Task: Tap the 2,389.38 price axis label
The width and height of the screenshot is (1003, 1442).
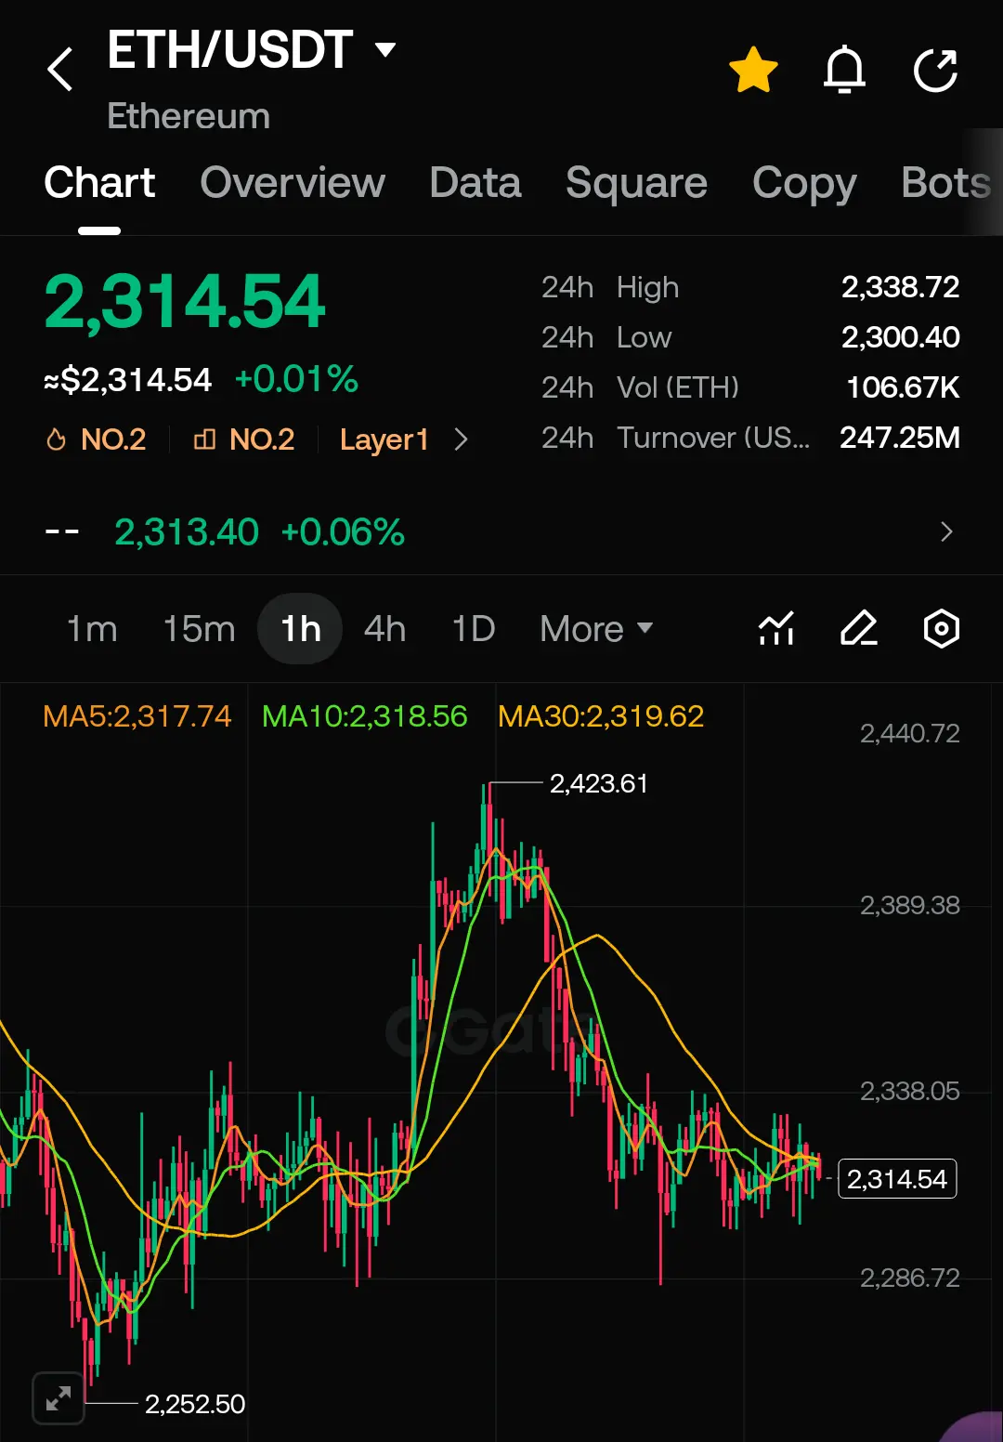Action: tap(910, 906)
